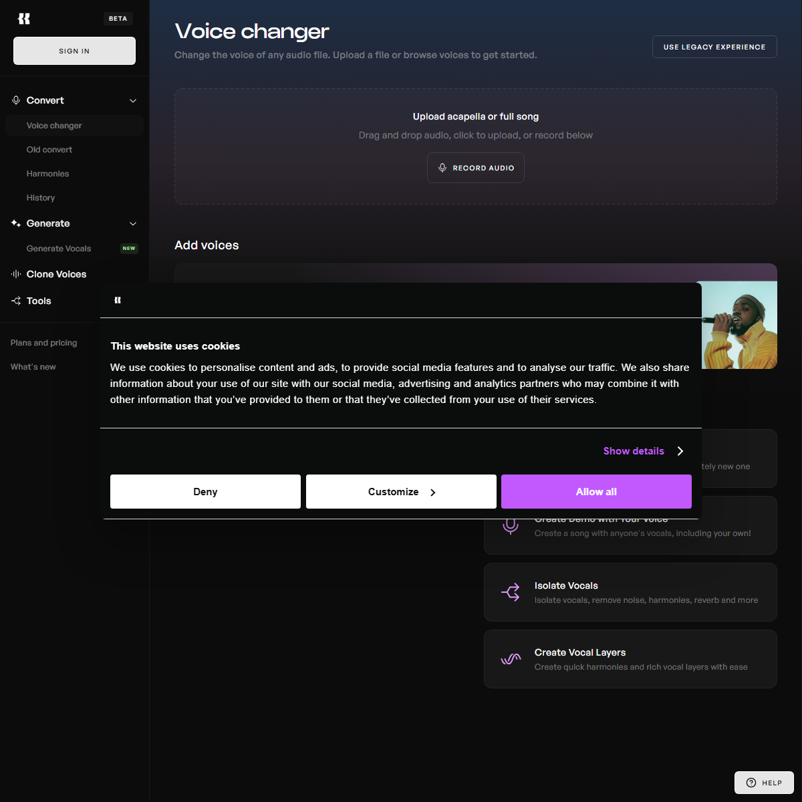This screenshot has width=802, height=802.
Task: Click the microphone icon on the demo card
Action: [x=511, y=525]
